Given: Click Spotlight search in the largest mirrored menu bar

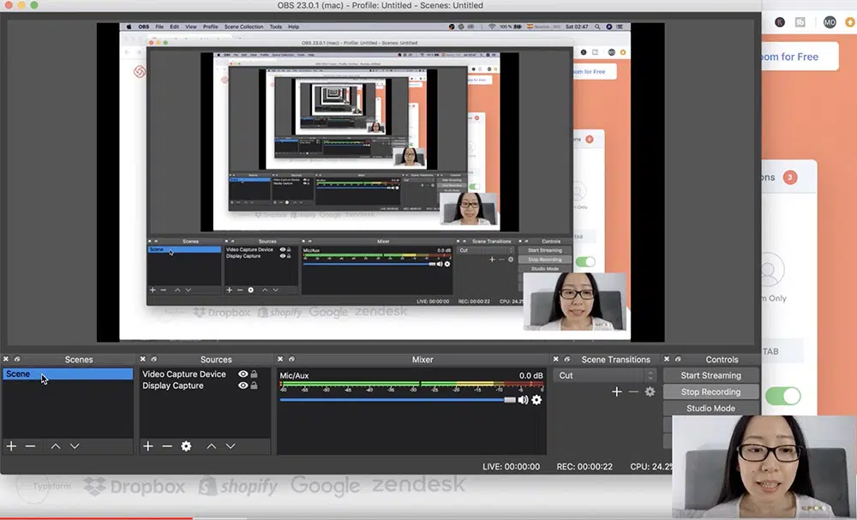Looking at the screenshot, I should coord(597,27).
